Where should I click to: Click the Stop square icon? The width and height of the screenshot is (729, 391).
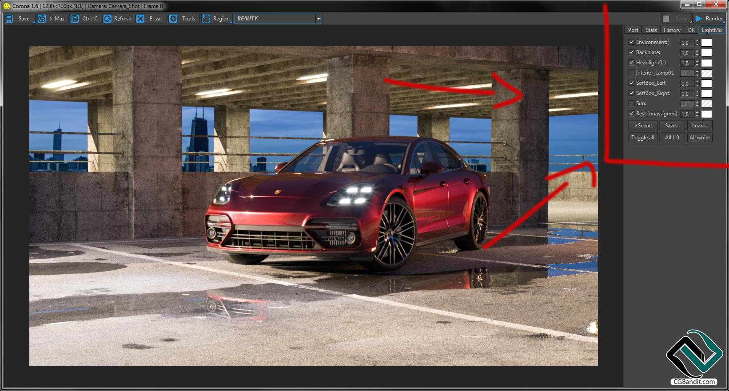coord(666,19)
